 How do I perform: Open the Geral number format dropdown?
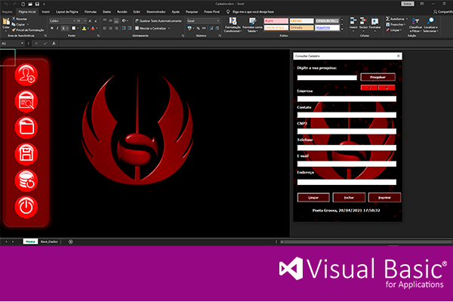tap(218, 21)
